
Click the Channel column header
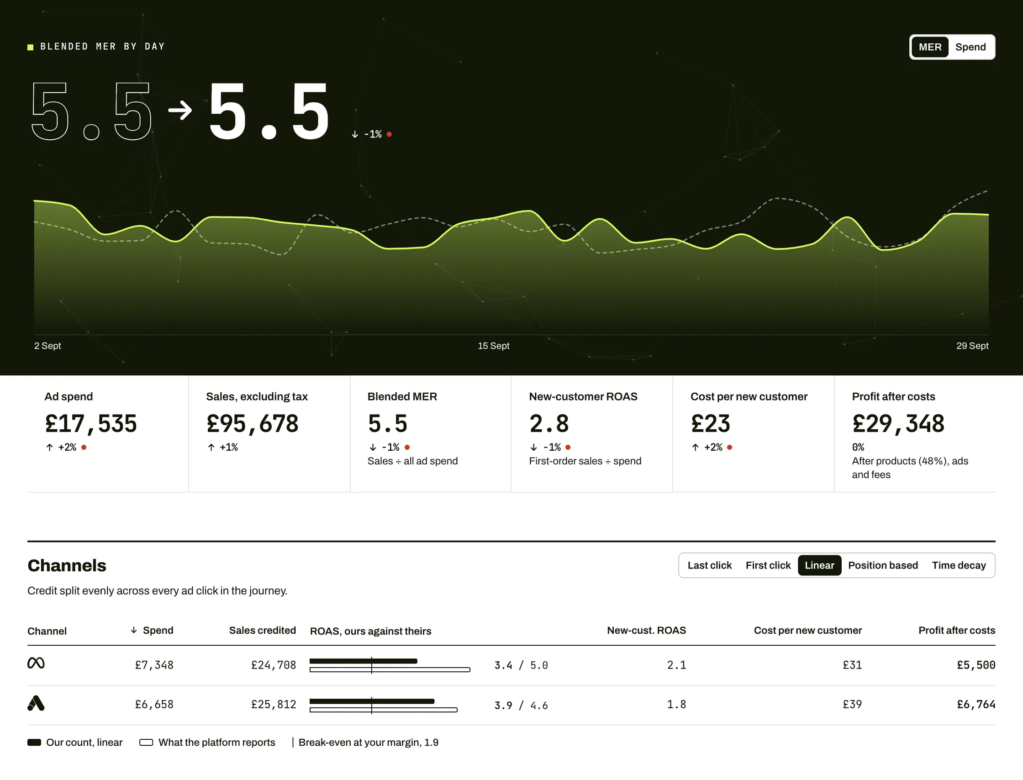tap(47, 631)
